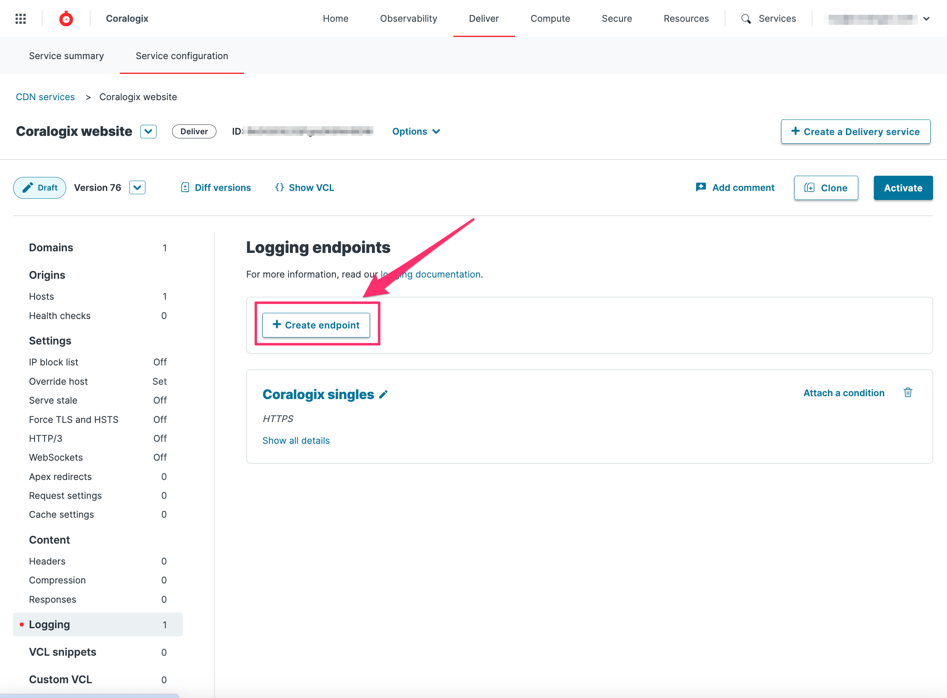Open the Secure menu
This screenshot has height=698, width=947.
coord(616,18)
